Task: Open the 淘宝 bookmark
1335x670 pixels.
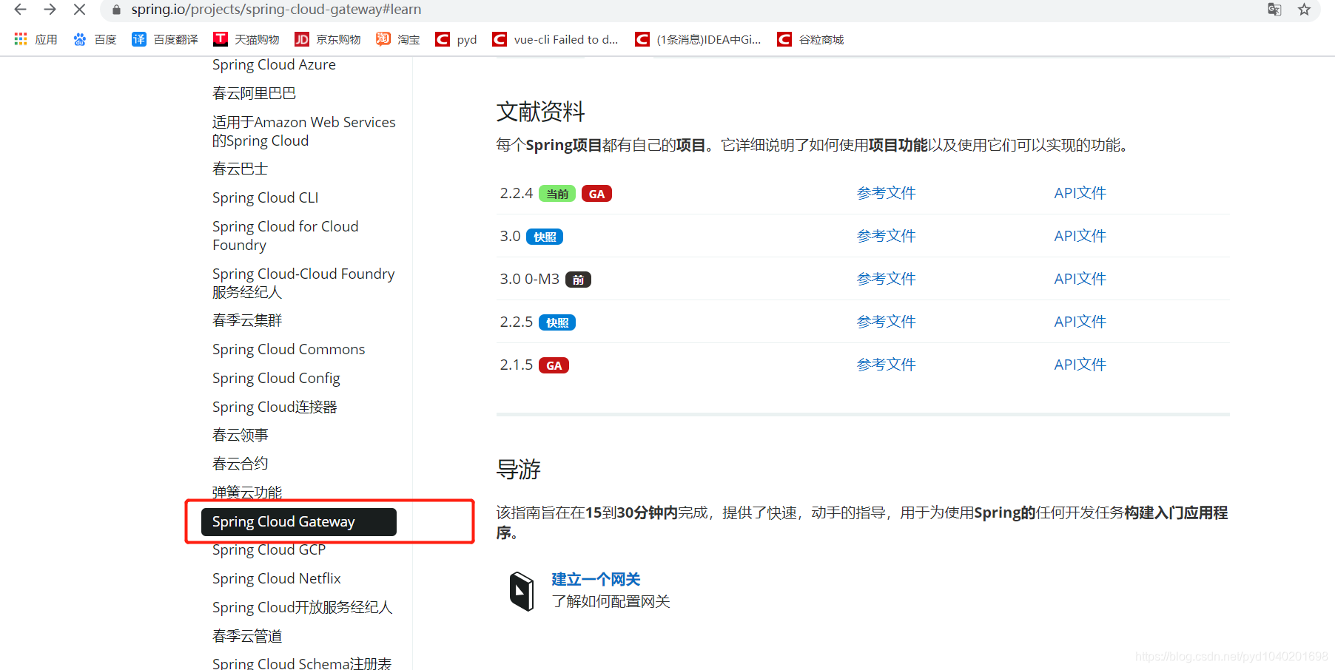Action: pos(398,39)
